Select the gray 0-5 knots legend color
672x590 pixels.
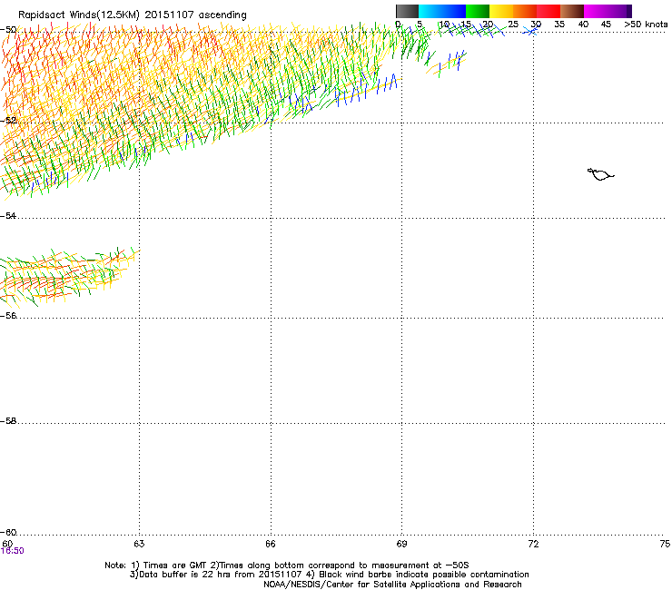[407, 11]
